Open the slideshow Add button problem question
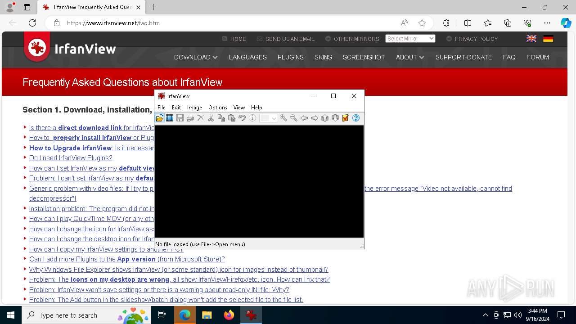 pyautogui.click(x=166, y=300)
